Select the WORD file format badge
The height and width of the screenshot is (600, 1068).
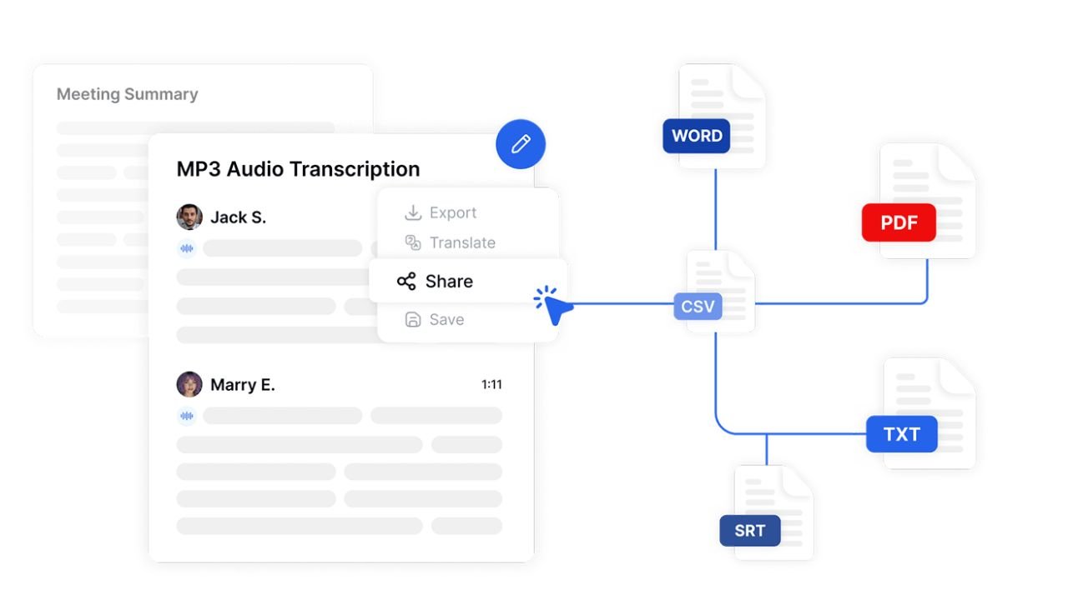click(696, 136)
